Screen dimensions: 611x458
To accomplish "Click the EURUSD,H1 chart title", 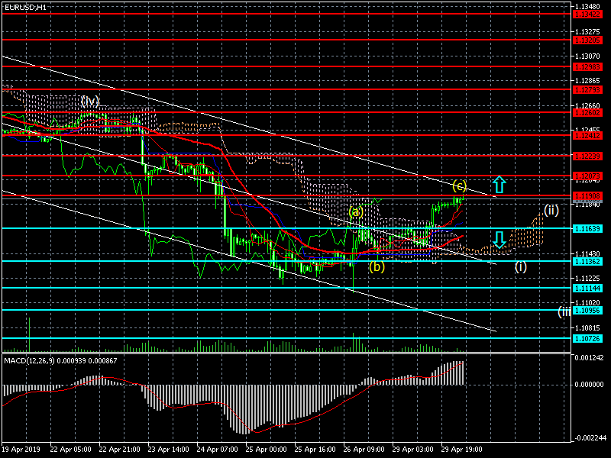I will tap(24, 7).
